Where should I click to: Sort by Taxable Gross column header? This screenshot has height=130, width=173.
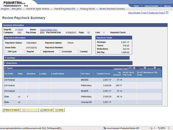(x=103, y=74)
